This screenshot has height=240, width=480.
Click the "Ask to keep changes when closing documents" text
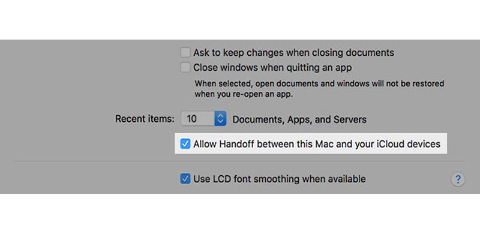click(x=293, y=52)
